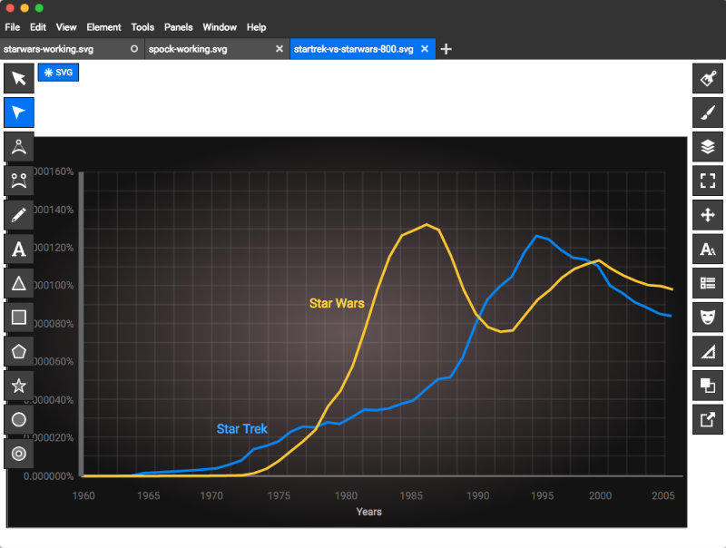Choose the cubic Bezier curve tool
The width and height of the screenshot is (726, 548).
[x=19, y=181]
